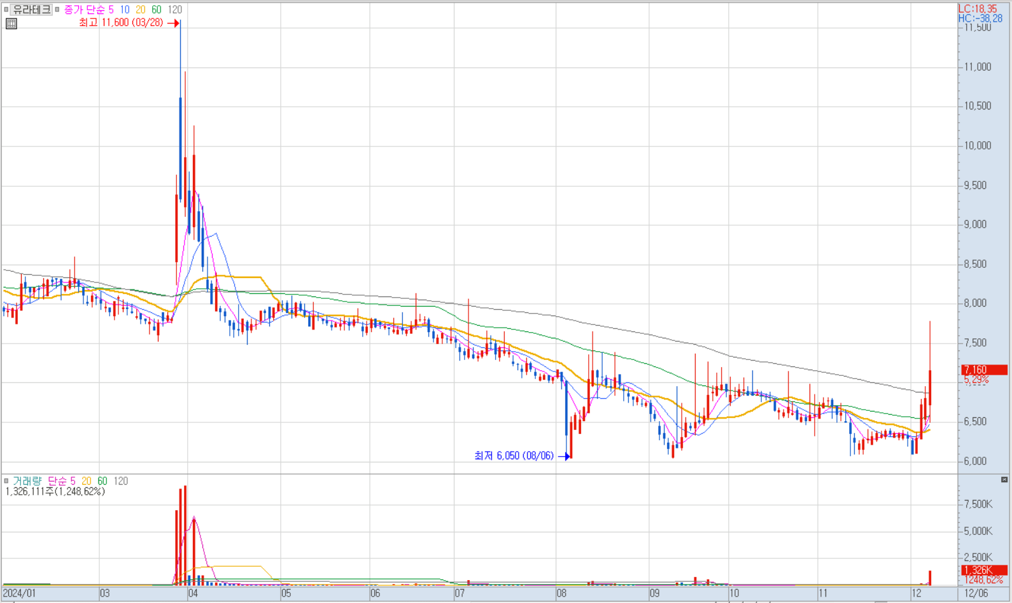The image size is (1012, 603).
Task: Select the blue 10-day MA label
Action: coord(125,10)
